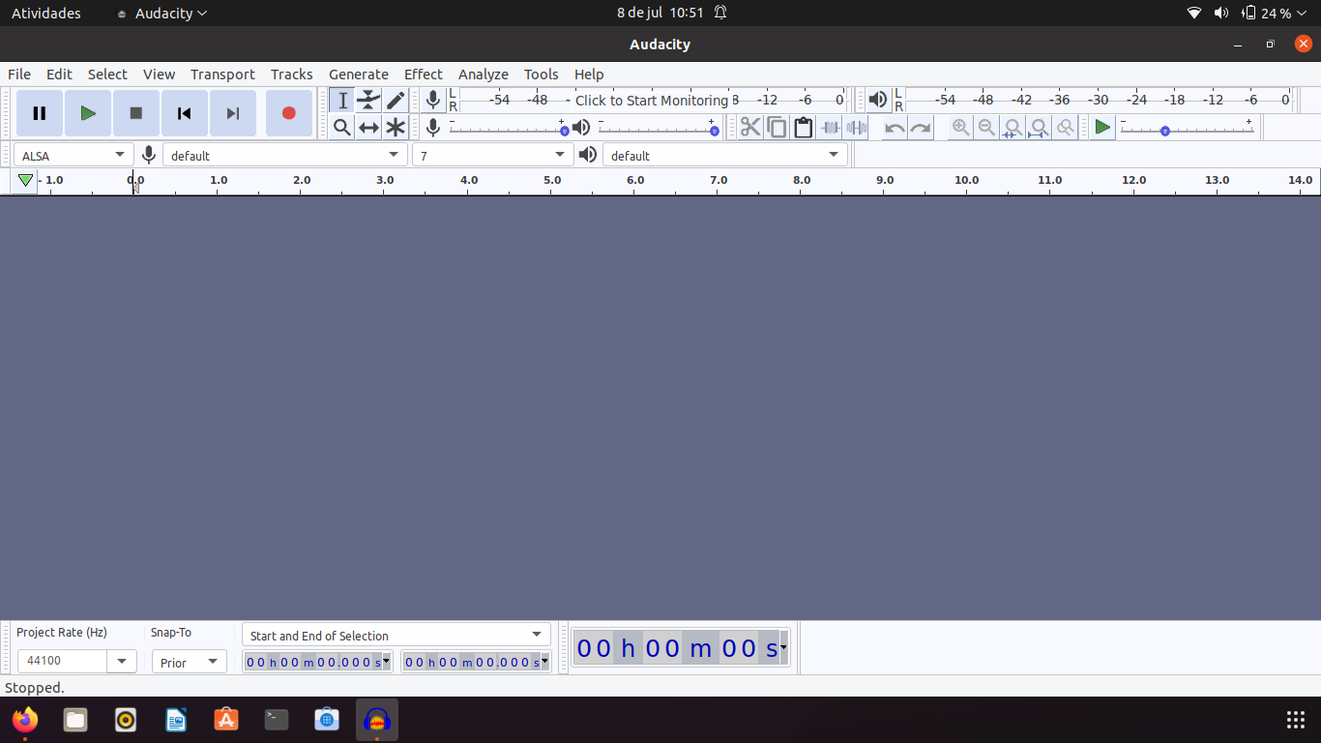
Task: Click the Play-at-Speed green button
Action: (1102, 127)
